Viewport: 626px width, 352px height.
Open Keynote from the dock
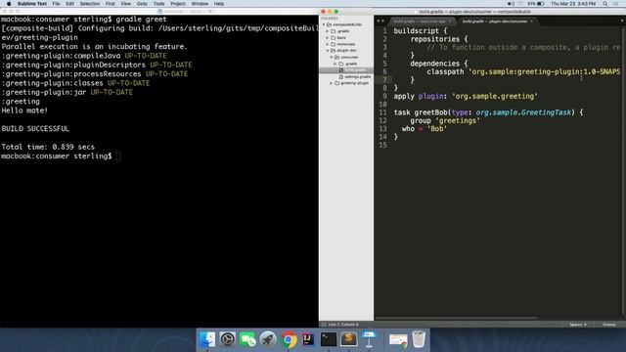coord(369,339)
